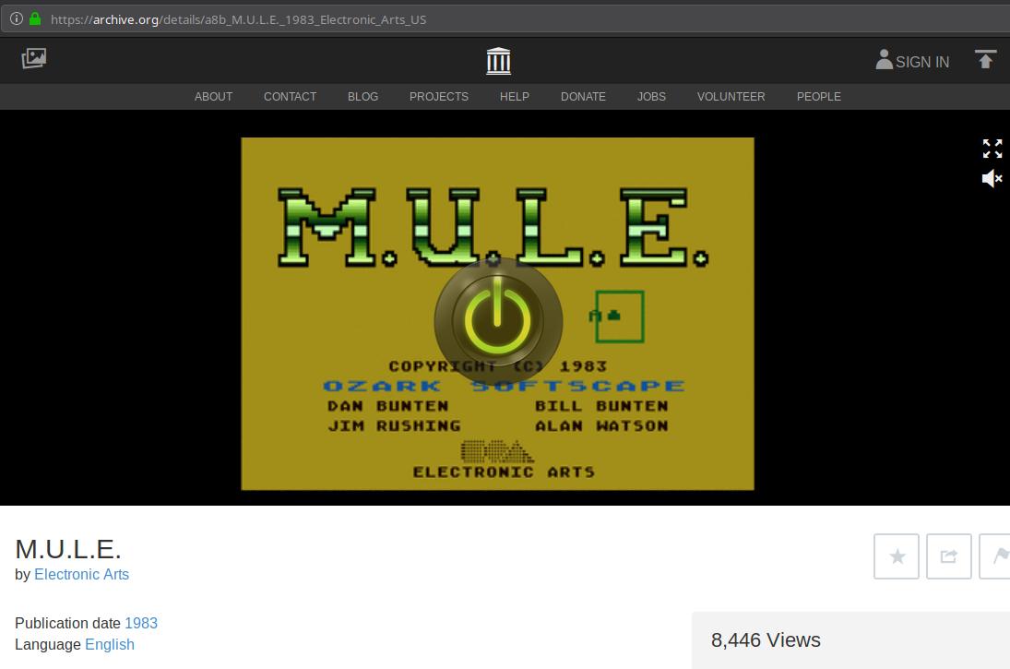1010x669 pixels.
Task: Open the 1983 publication date link
Action: tap(141, 623)
